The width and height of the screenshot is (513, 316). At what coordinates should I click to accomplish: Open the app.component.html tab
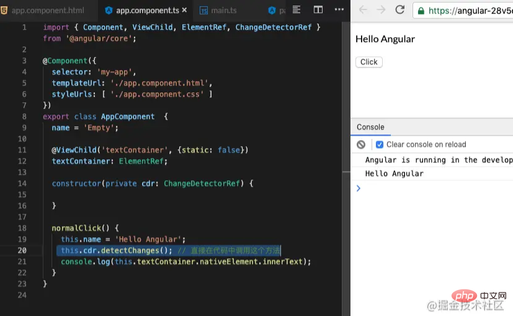(48, 11)
